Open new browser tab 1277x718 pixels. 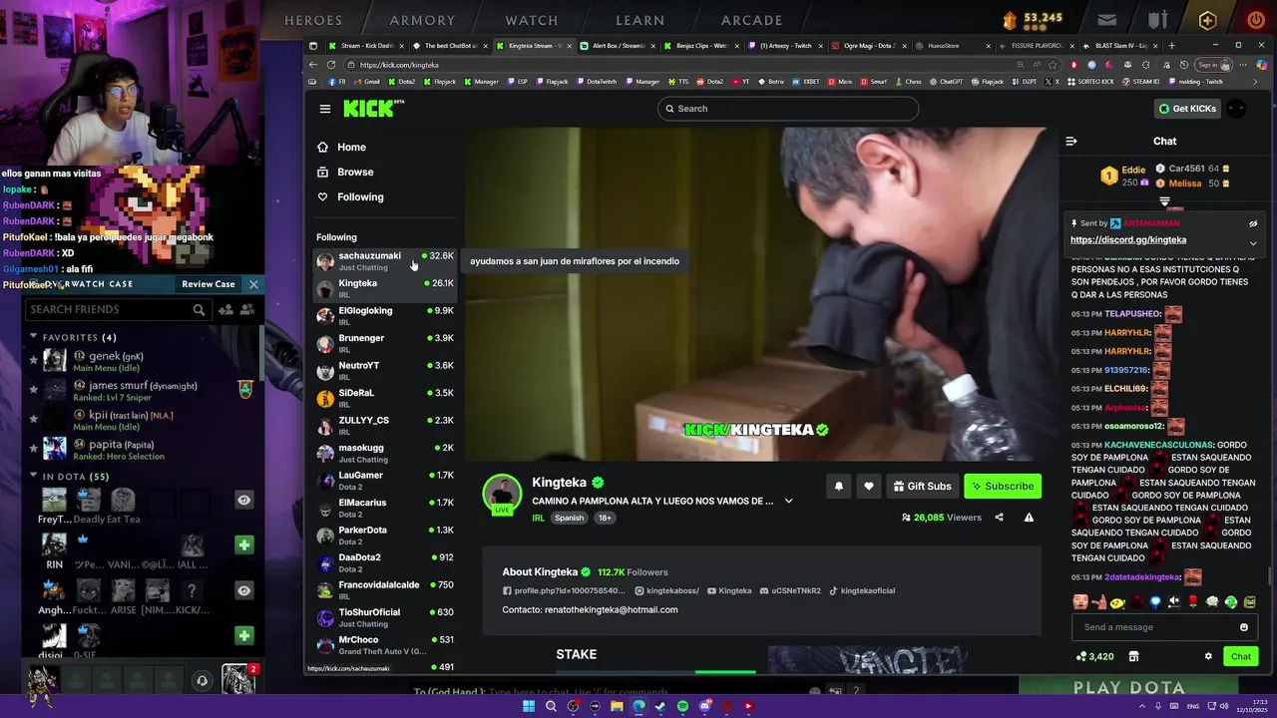point(1171,45)
